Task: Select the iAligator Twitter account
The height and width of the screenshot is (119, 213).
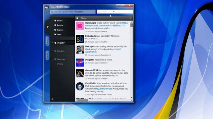Action: [x=61, y=43]
